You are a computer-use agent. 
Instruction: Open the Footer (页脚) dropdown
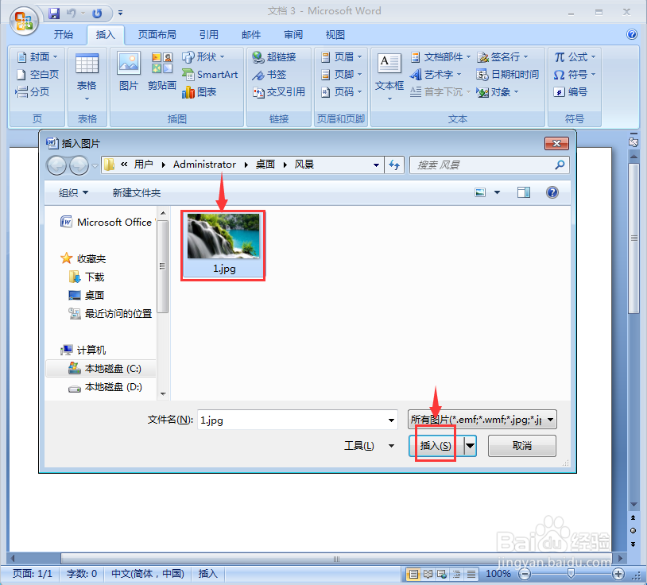342,74
